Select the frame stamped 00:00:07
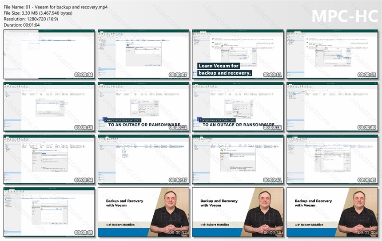Screen dimensions: 382x241 click(x=143, y=54)
